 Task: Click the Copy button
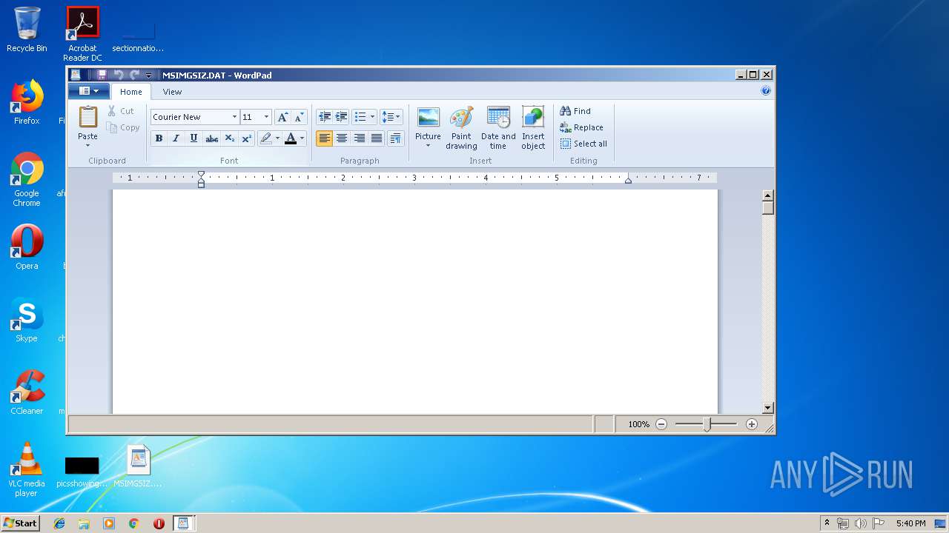123,127
